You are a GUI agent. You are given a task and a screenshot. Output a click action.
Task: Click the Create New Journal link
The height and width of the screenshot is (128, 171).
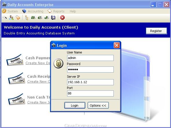(39, 102)
